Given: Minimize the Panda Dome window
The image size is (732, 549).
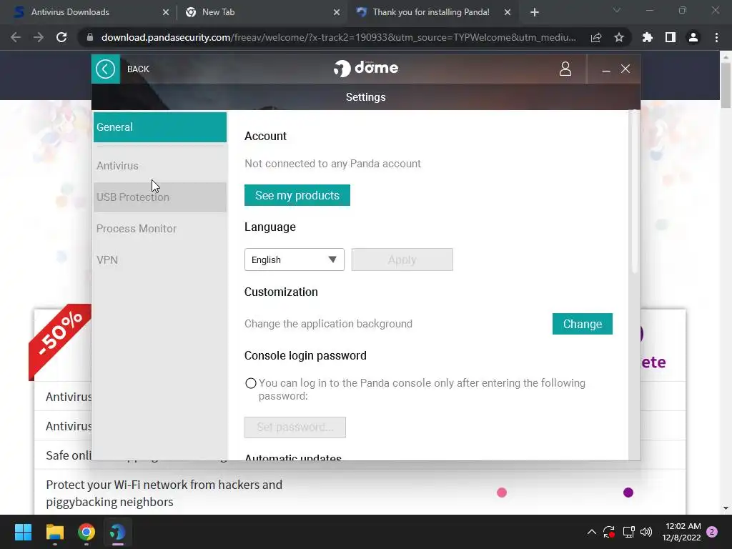Looking at the screenshot, I should pyautogui.click(x=606, y=69).
